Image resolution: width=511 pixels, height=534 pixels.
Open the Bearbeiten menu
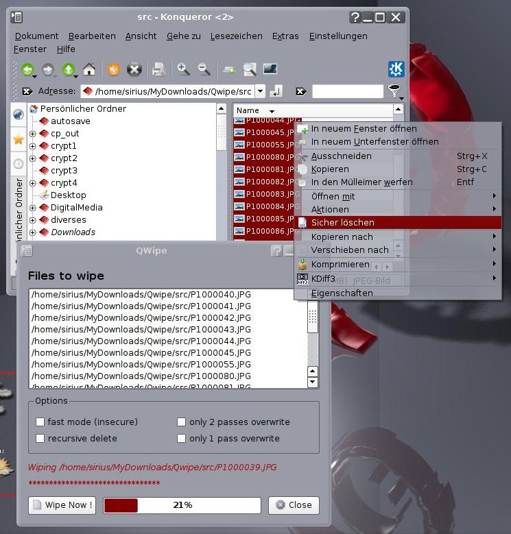tap(92, 36)
